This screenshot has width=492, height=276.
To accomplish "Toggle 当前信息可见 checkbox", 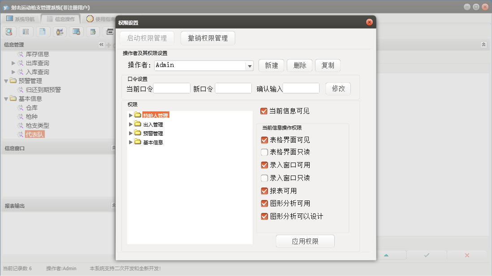I will click(264, 111).
